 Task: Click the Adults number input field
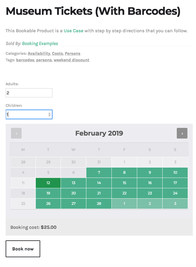click(29, 93)
